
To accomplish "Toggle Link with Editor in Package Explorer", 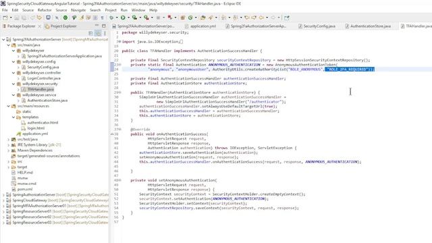I will point(98,33).
